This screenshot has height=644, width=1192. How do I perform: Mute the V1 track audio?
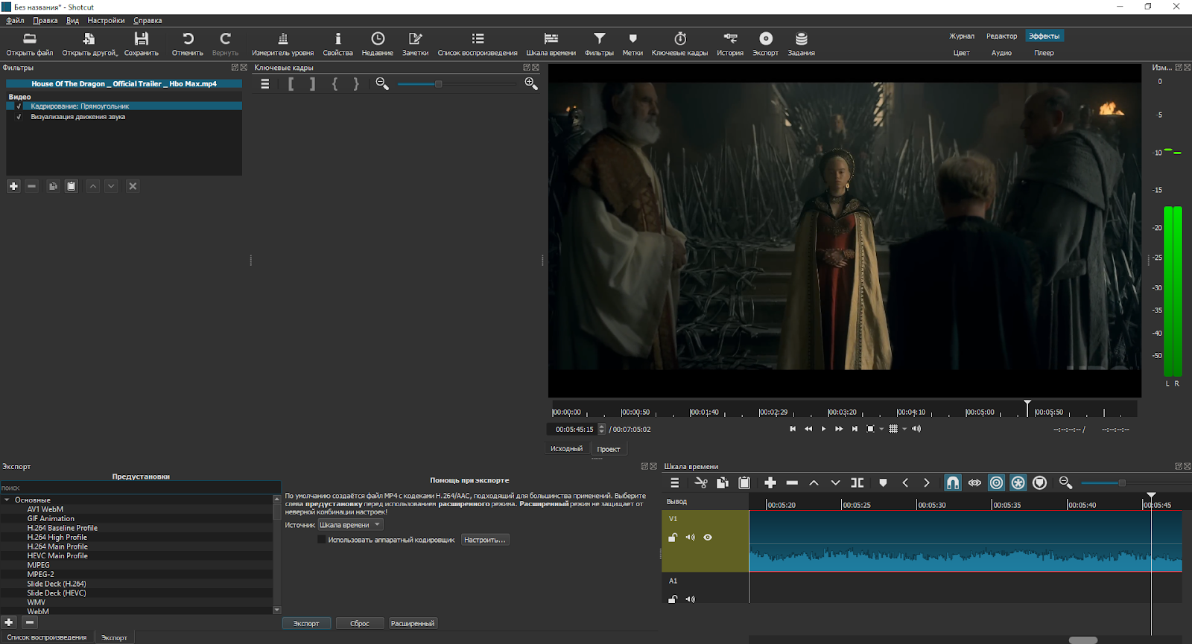pyautogui.click(x=690, y=538)
